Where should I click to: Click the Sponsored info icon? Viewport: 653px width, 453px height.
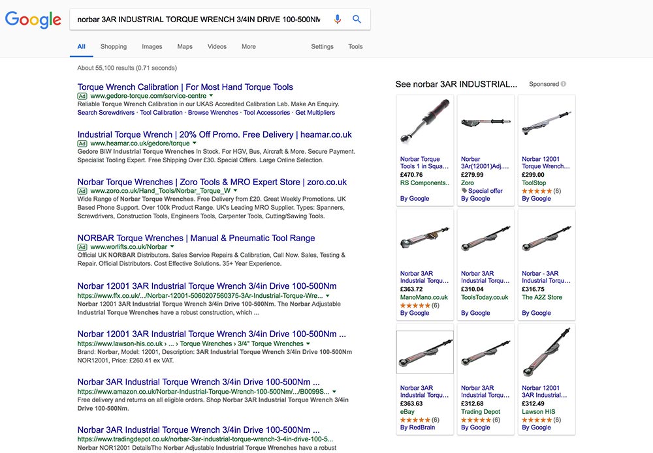pyautogui.click(x=564, y=84)
